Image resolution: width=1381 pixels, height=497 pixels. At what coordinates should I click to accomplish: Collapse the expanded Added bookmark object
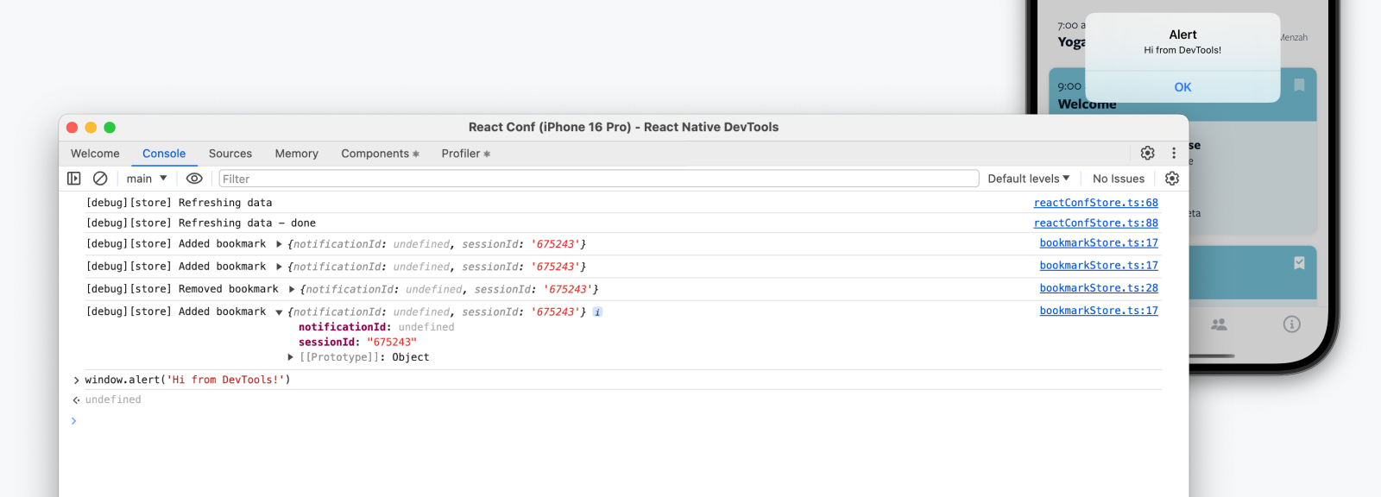[x=279, y=312]
